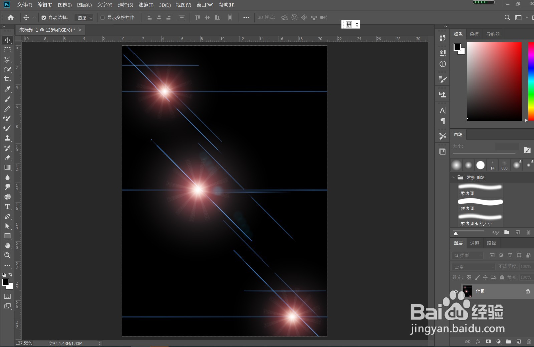Open the search icon in options bar
This screenshot has height=347, width=534.
pyautogui.click(x=507, y=17)
